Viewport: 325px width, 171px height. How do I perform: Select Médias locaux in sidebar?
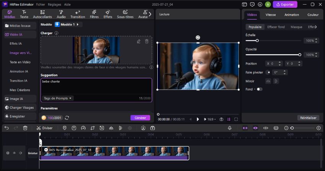coord(20,26)
